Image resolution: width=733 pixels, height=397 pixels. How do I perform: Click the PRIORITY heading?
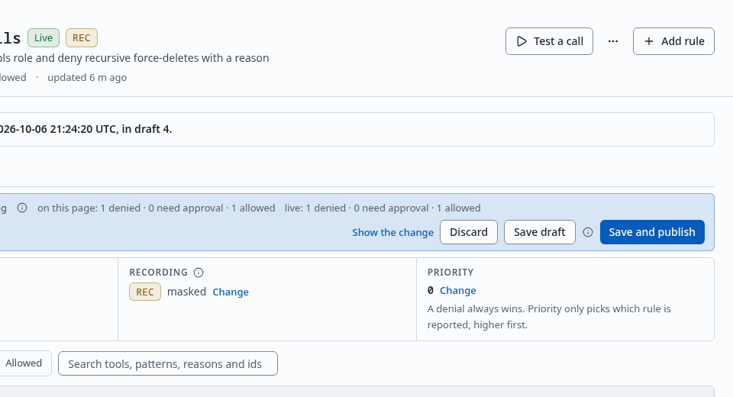(x=450, y=272)
